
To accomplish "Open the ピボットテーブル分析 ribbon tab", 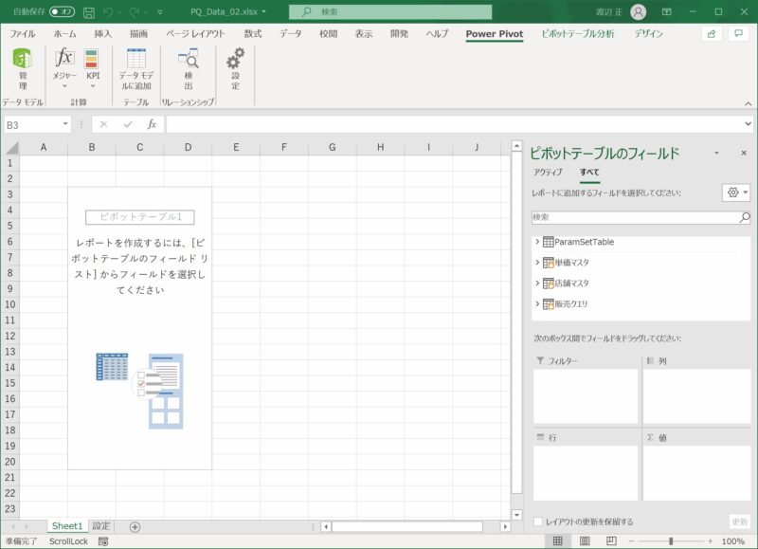I will pos(577,33).
